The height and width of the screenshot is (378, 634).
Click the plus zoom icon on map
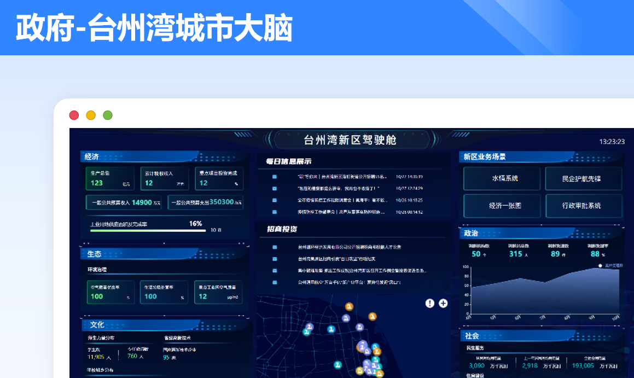point(443,303)
